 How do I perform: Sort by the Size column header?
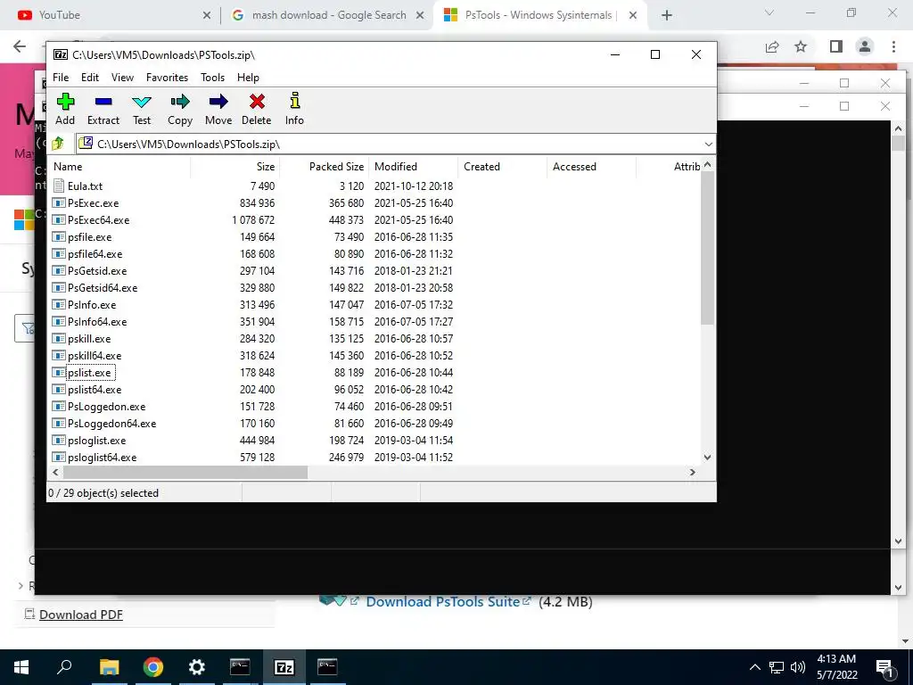(x=235, y=167)
